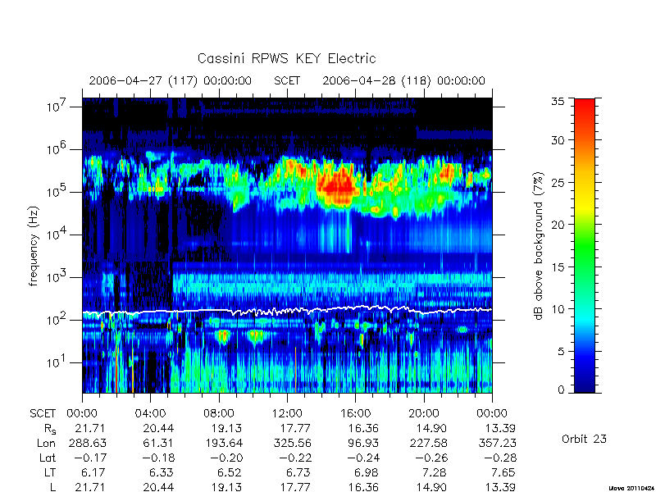Select the start date label '2006-04-27 (117) 00:00:00'
This screenshot has height=492, width=656.
point(171,80)
